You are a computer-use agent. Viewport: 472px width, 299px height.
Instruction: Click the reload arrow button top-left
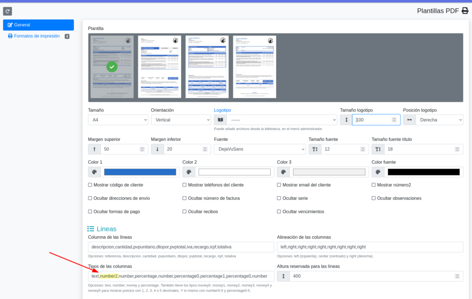pos(7,11)
